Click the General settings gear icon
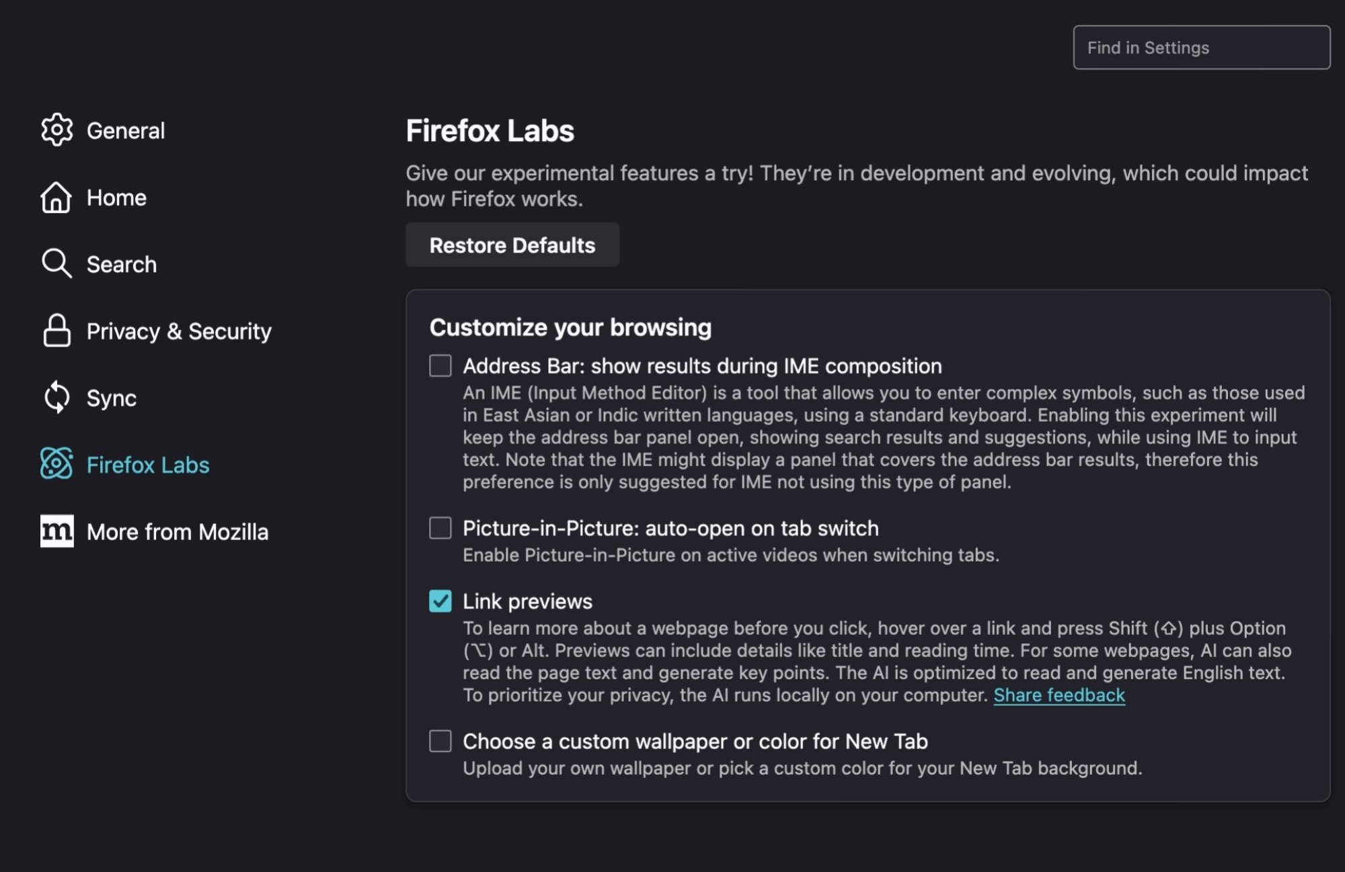Screen dimensions: 1345x872 tap(57, 130)
